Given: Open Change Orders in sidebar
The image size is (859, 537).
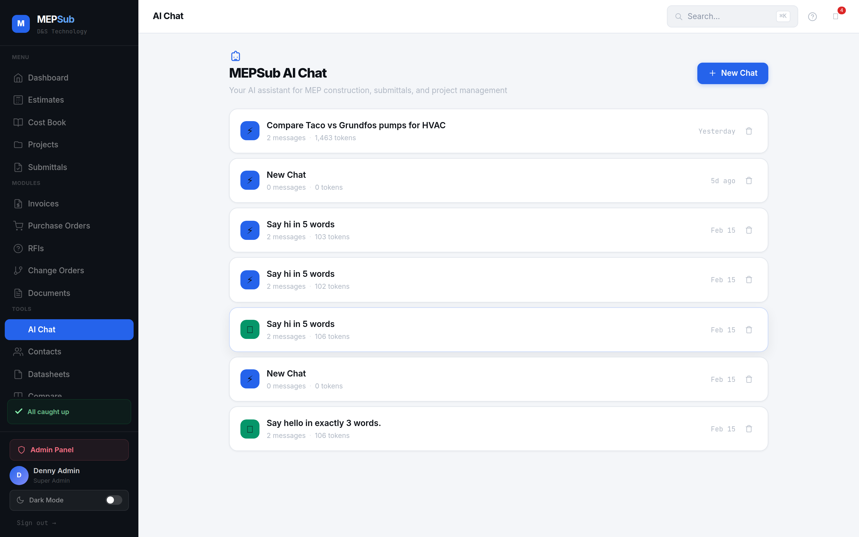Looking at the screenshot, I should (x=56, y=271).
